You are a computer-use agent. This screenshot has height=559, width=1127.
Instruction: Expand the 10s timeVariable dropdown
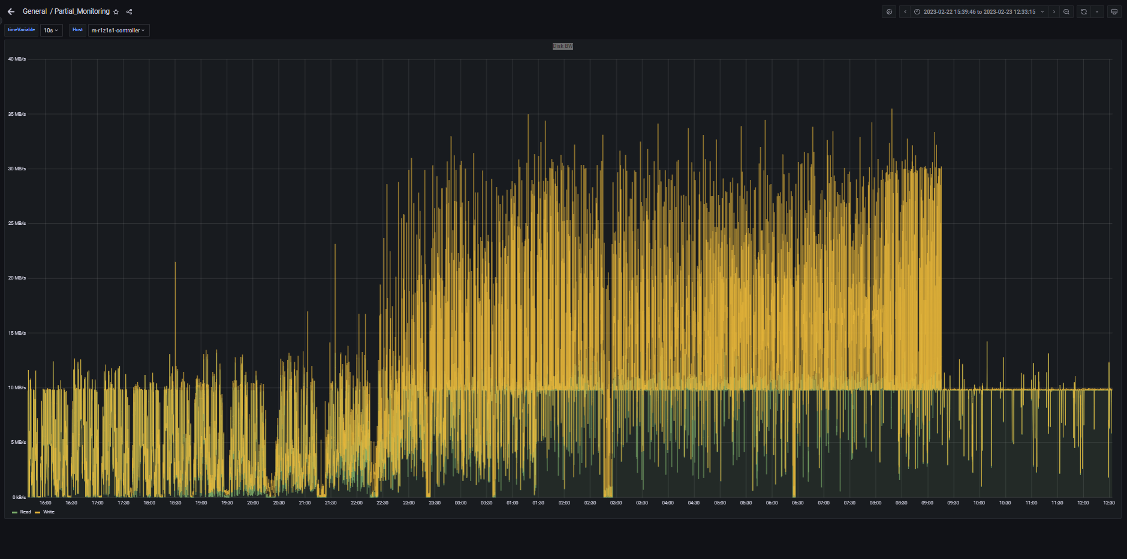[x=51, y=30]
